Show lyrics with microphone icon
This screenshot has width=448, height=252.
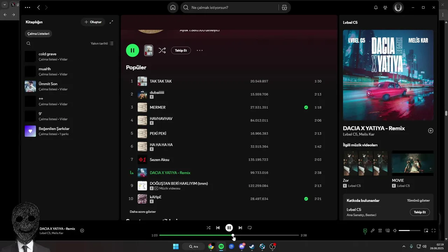(x=373, y=231)
